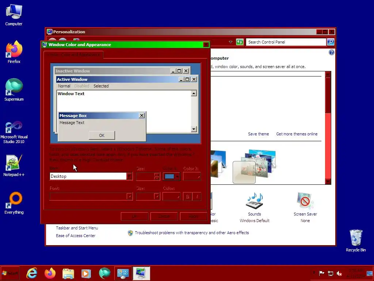Viewport: 374px width, 281px height.
Task: Click the Start button
Action: coord(10,273)
